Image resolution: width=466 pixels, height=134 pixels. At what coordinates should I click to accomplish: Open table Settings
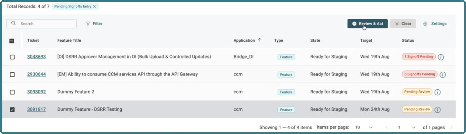point(435,24)
